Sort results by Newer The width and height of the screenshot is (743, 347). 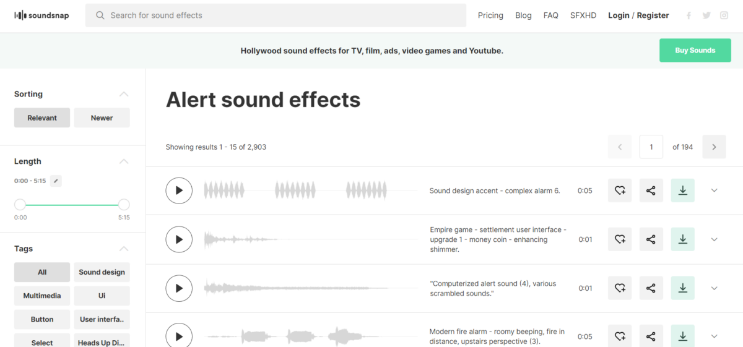[x=102, y=118]
